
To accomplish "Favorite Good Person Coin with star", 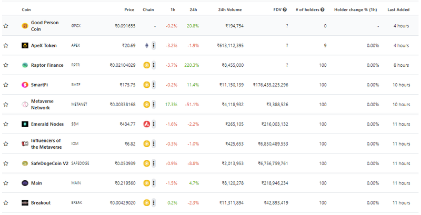I will [x=6, y=26].
